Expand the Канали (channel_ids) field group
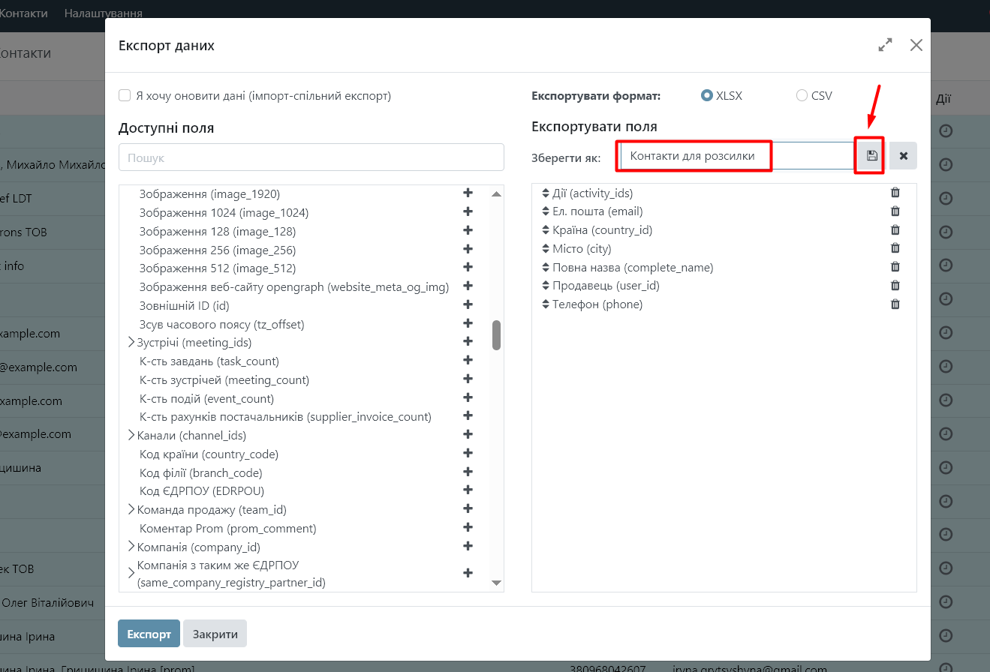The width and height of the screenshot is (990, 672). 131,435
